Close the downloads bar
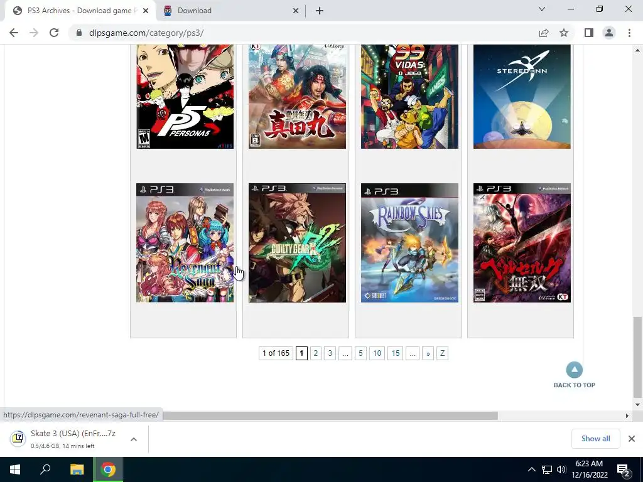The height and width of the screenshot is (482, 643). click(x=632, y=439)
